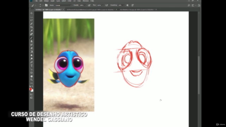Open the workspace switcher
The height and width of the screenshot is (127, 226).
194,5
